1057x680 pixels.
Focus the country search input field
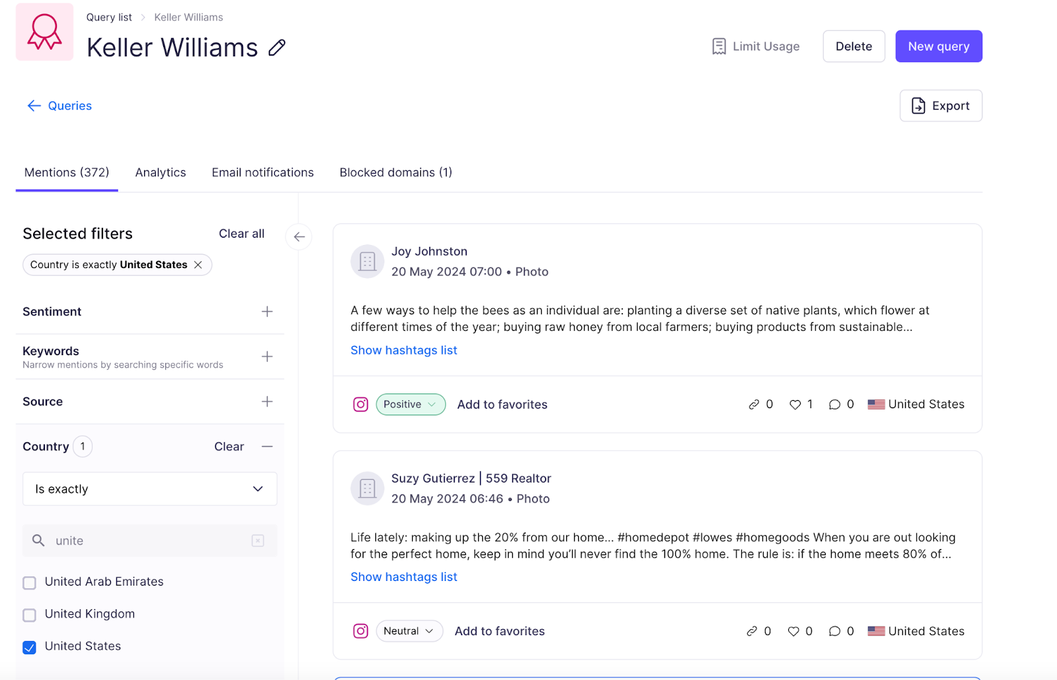click(x=150, y=541)
